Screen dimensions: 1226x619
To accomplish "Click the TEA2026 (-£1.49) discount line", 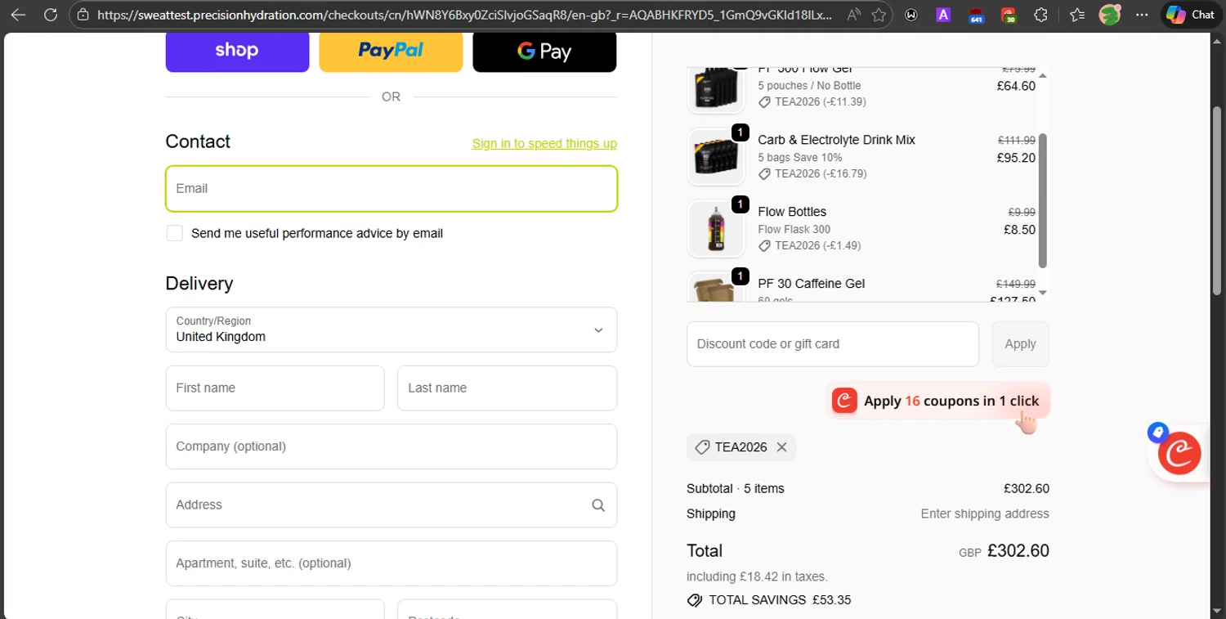I will 809,246.
